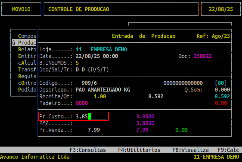Select the Padeiro 0000 field
Screen dimensions: 242x162
(x=82, y=103)
